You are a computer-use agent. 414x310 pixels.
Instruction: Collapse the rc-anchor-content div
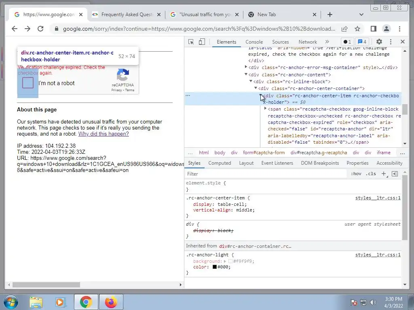tap(246, 74)
